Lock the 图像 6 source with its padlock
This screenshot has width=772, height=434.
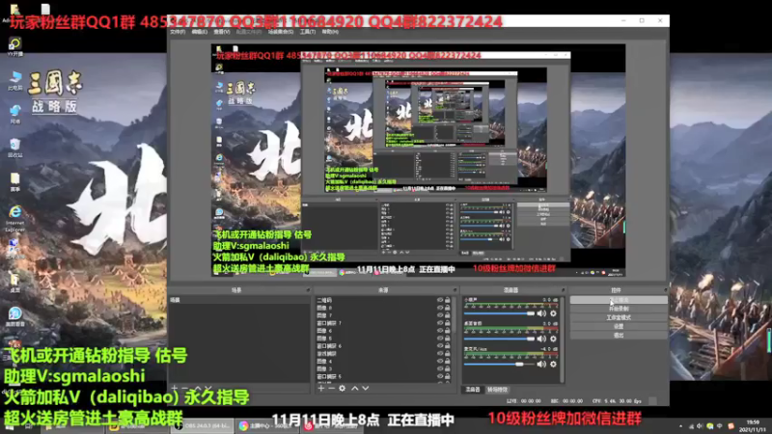(448, 331)
